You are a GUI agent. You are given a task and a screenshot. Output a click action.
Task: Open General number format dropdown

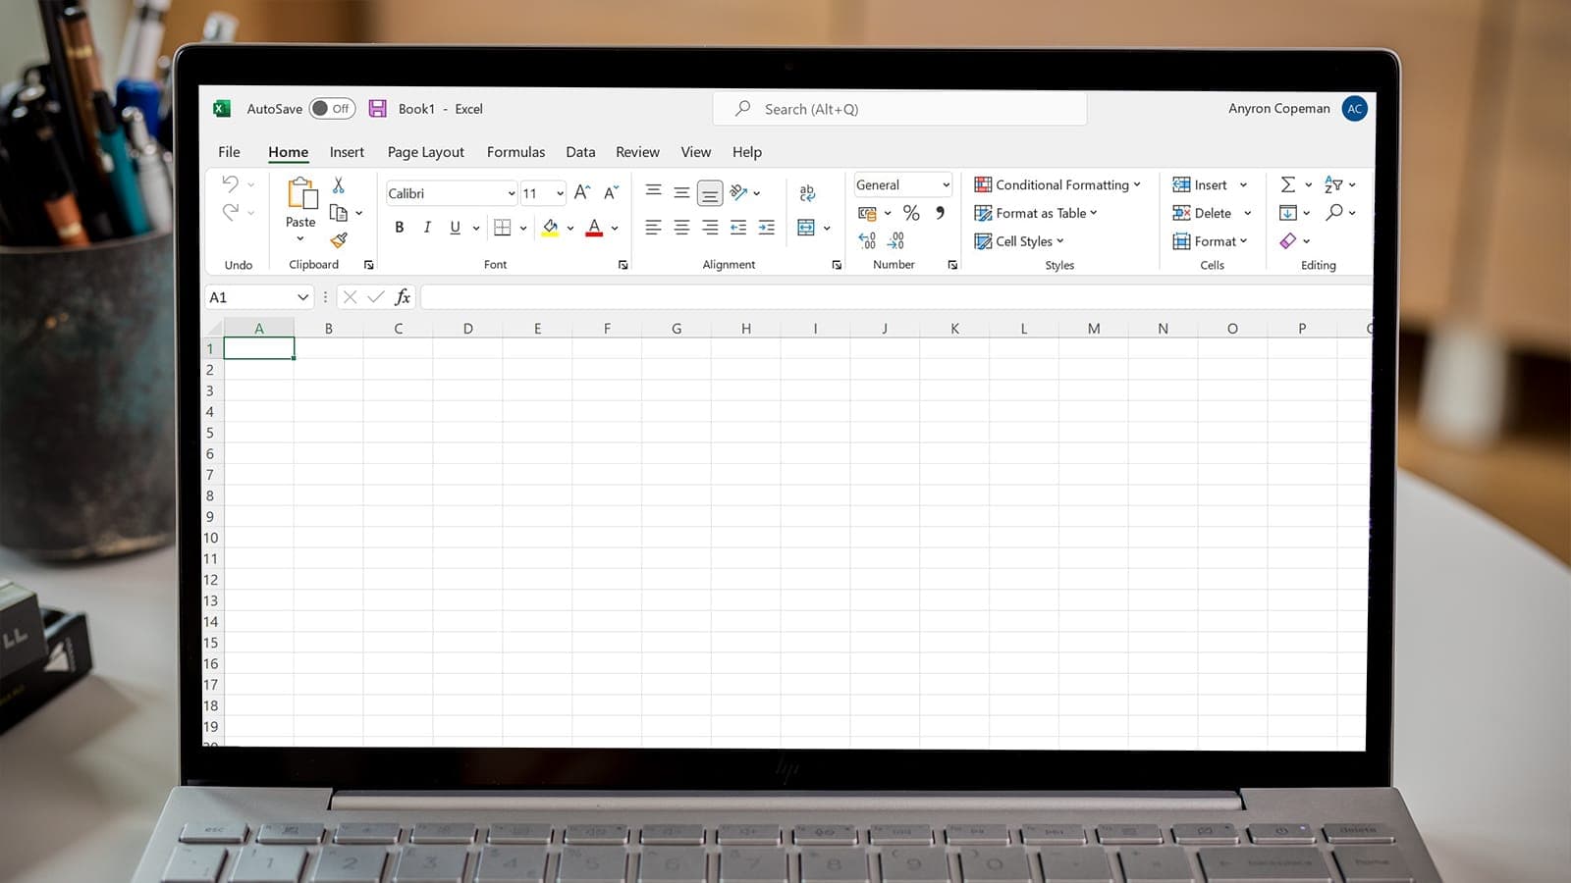[x=946, y=184]
